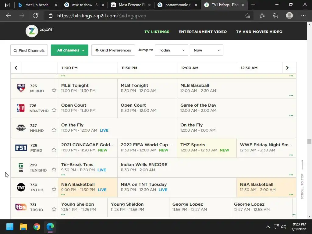Open the browser profile avatar
Viewport: 312px width, 234px height.
289,16
